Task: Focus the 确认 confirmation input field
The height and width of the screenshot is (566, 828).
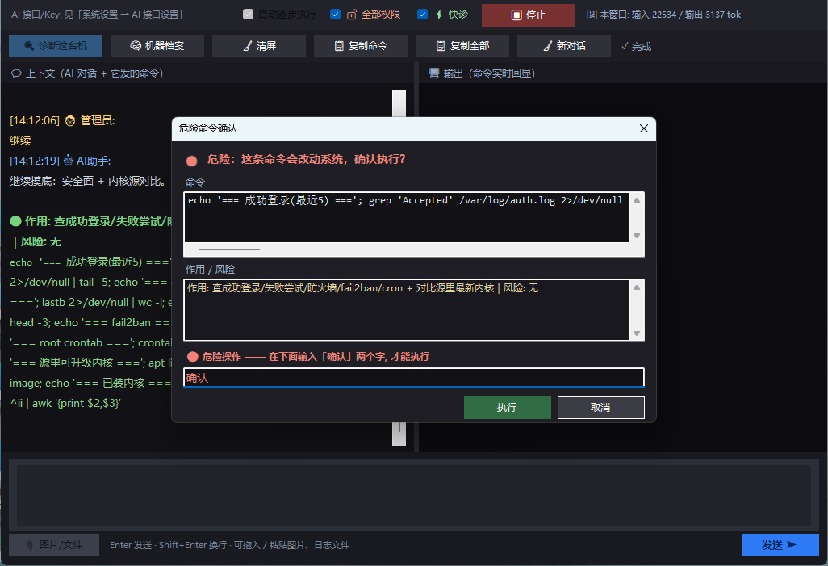Action: click(x=414, y=377)
